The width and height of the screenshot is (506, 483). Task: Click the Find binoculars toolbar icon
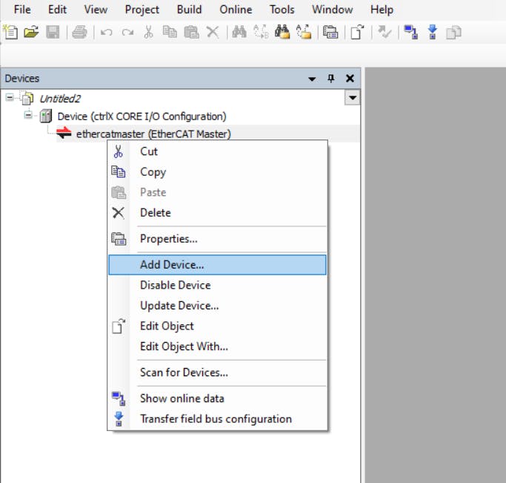pos(239,33)
